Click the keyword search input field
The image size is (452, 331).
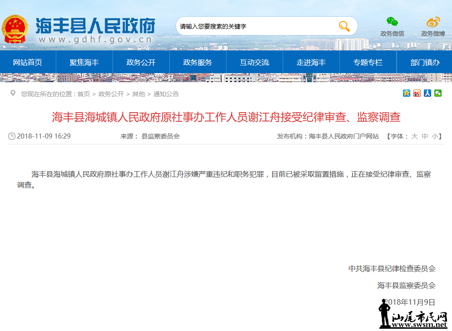coord(254,26)
